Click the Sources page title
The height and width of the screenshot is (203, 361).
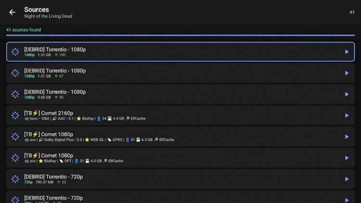(37, 10)
